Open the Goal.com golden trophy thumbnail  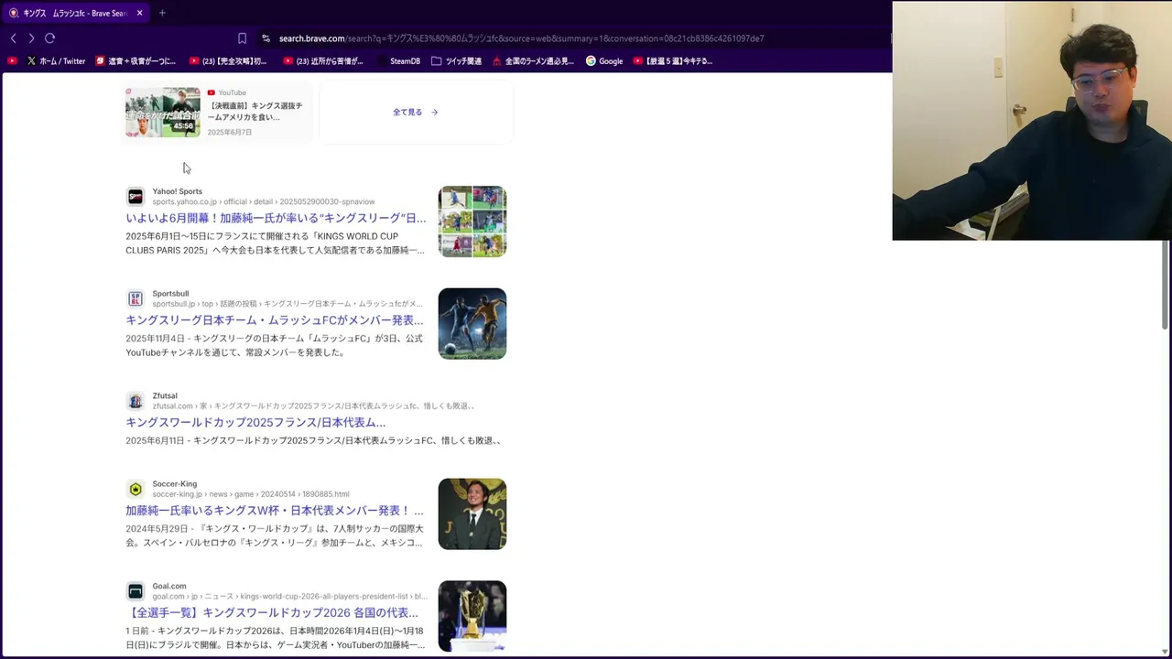pyautogui.click(x=472, y=617)
